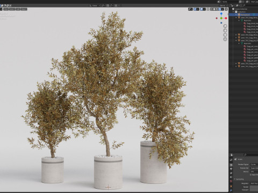Toggle X-ray mode button
The width and height of the screenshot is (258, 193).
pyautogui.click(x=208, y=9)
